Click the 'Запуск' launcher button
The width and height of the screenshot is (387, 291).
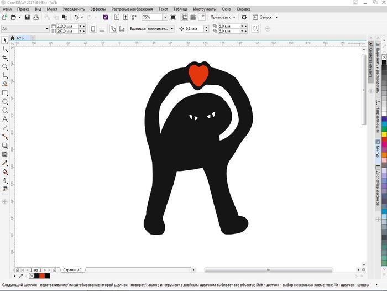point(267,18)
